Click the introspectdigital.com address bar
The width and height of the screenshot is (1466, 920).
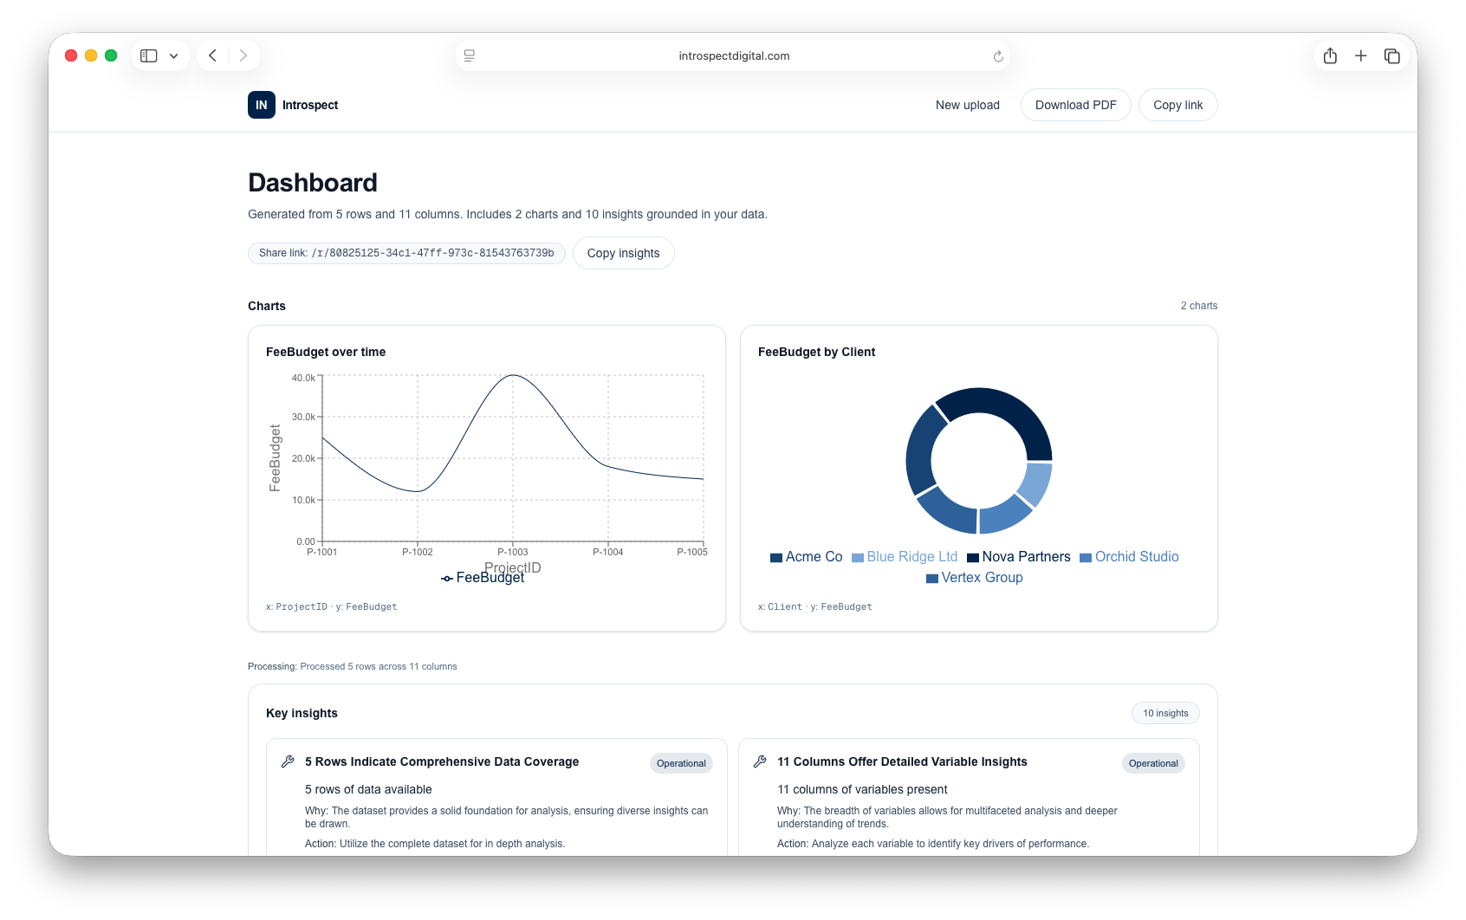[x=733, y=55]
